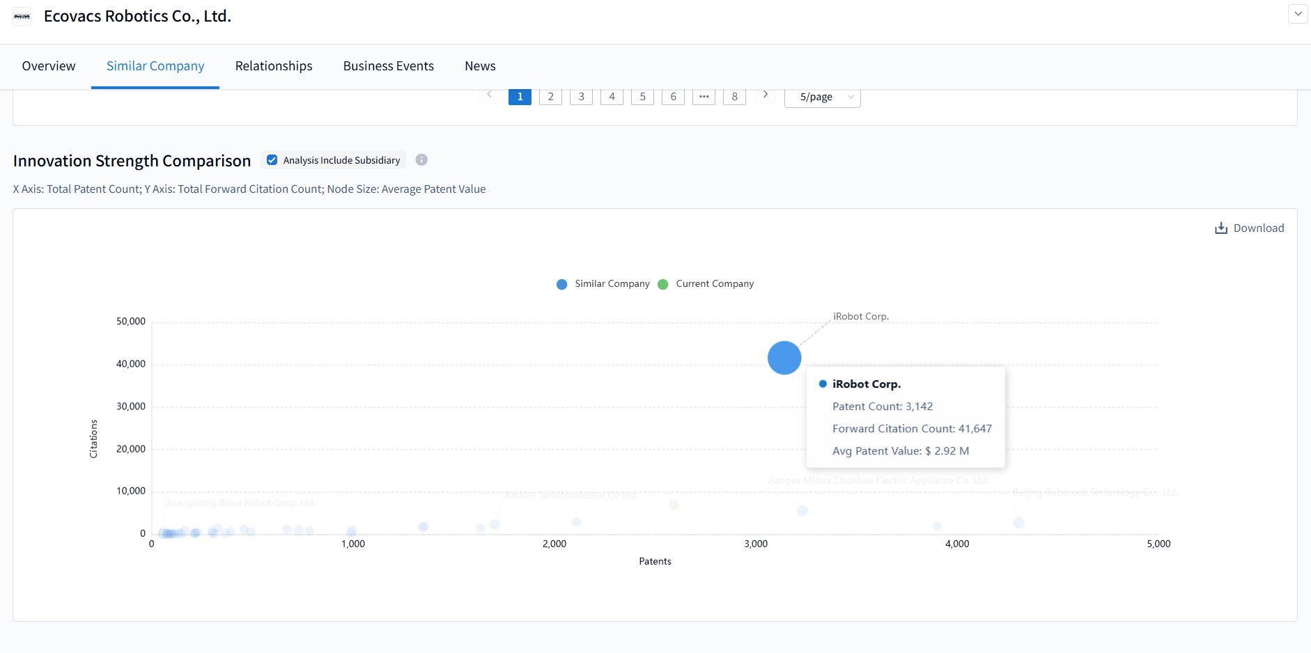The image size is (1311, 653).
Task: Open the 5/page size dropdown
Action: point(822,97)
